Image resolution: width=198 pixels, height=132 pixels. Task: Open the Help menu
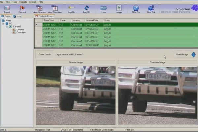pyautogui.click(x=41, y=2)
